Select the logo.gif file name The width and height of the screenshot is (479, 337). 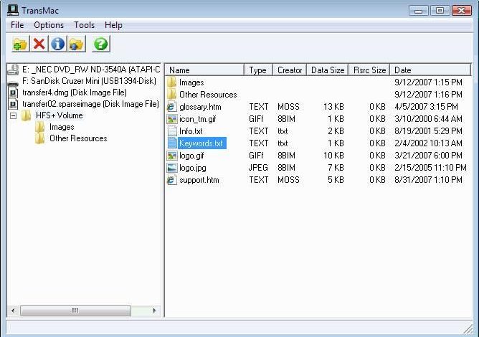pyautogui.click(x=191, y=156)
